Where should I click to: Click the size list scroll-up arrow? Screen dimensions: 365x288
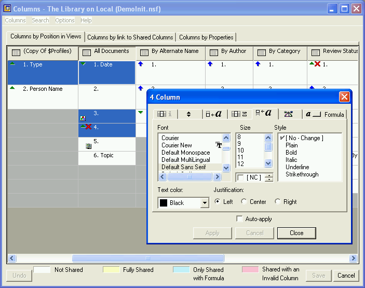[268, 138]
